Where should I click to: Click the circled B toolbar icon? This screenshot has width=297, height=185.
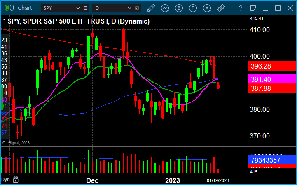[179, 8]
